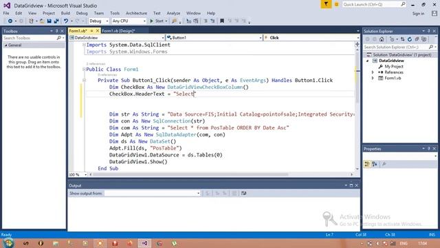Toggle Show All Files in Solution Explorer
The image size is (440, 248).
coord(424,39)
